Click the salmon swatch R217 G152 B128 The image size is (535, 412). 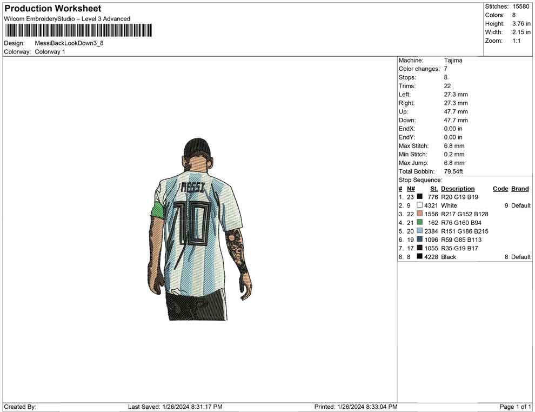point(420,214)
